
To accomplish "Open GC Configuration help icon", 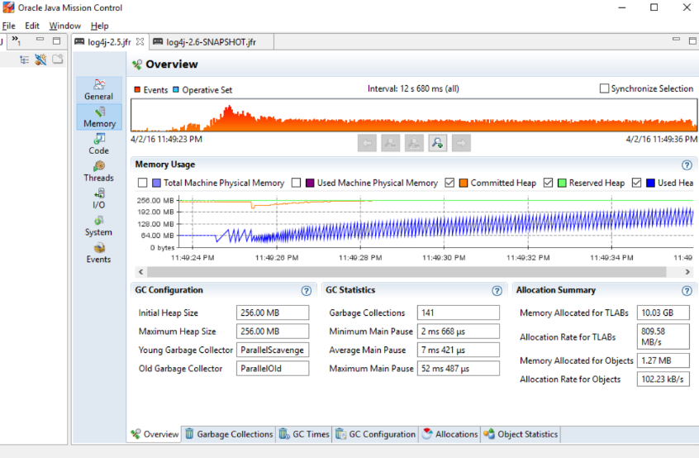I will (307, 291).
